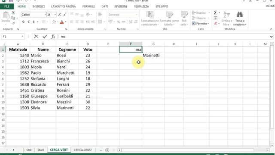Image resolution: width=275 pixels, height=155 pixels.
Task: Open Insert Function with the fx icon
Action: tap(53, 37)
